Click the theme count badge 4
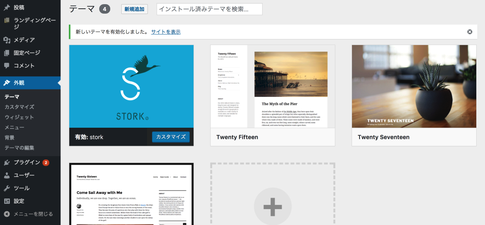Screen dimensions: 485x225 click(105, 9)
